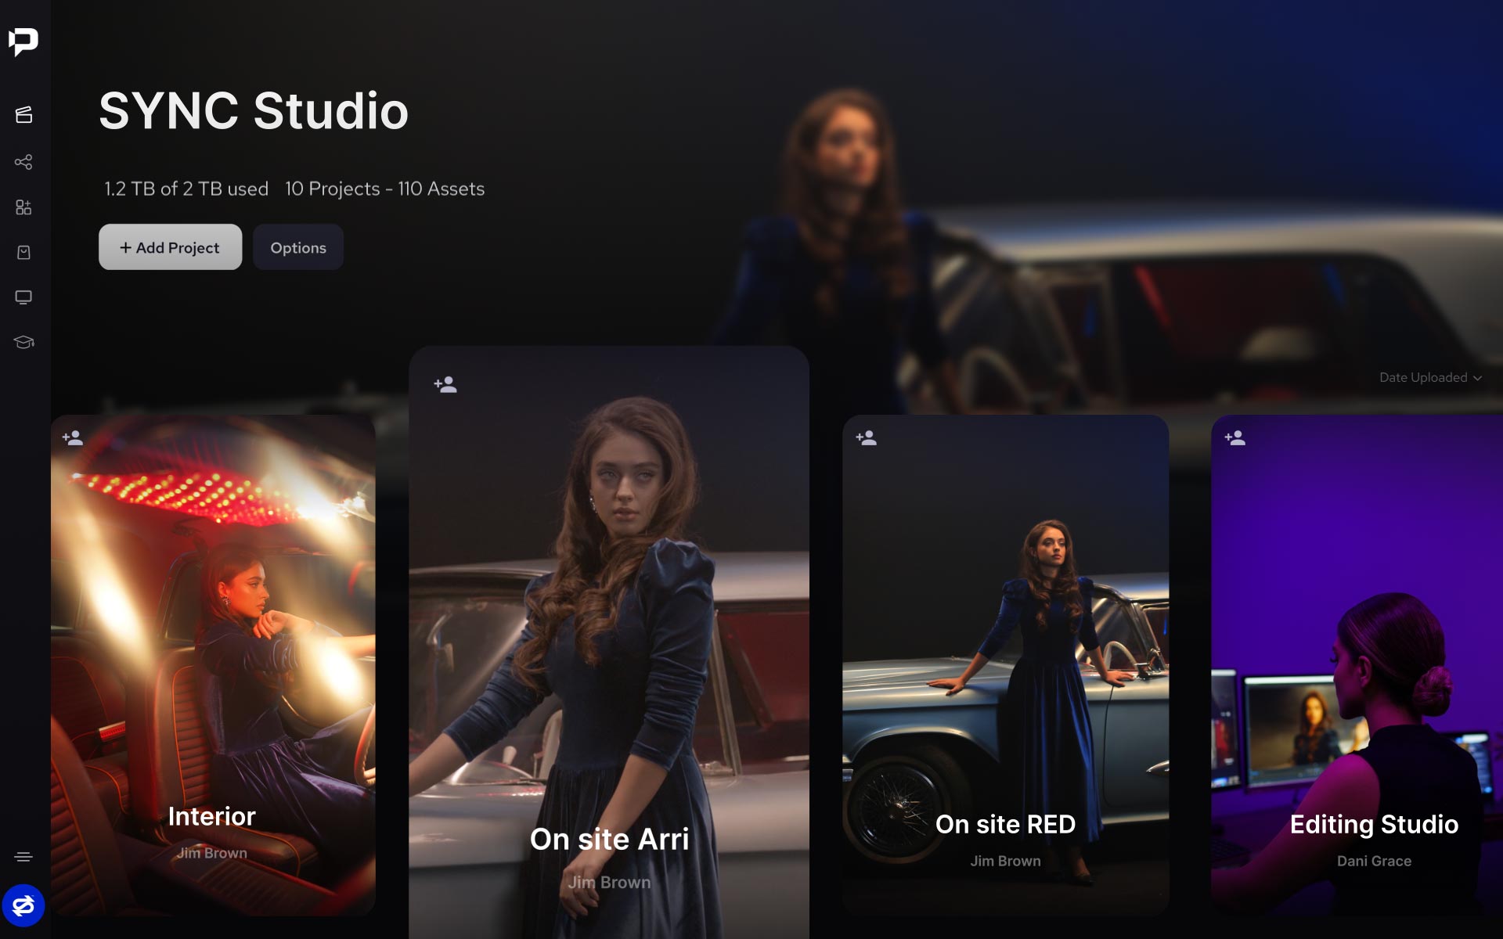Open the monitor screen icon in sidebar
1503x939 pixels.
[x=23, y=297]
